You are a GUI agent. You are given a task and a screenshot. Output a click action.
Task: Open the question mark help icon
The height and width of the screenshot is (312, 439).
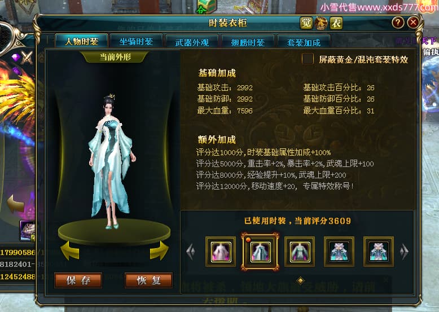398,23
